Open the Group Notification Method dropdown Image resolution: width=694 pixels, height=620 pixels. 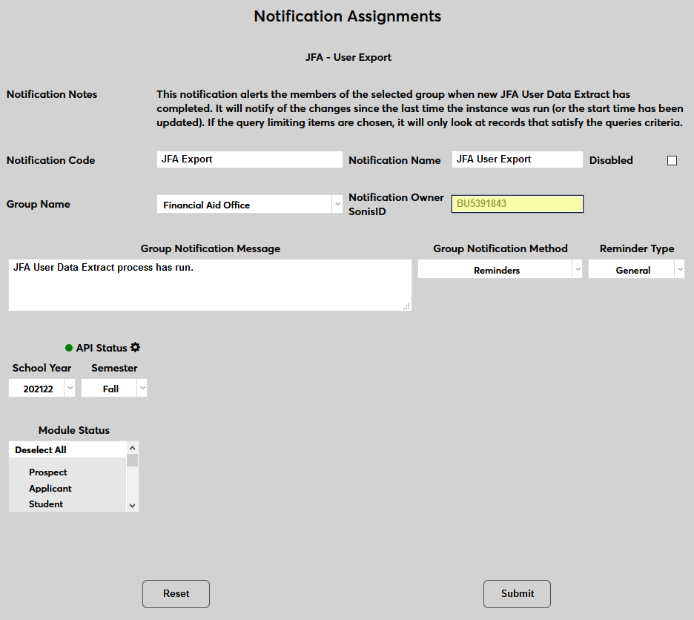tap(500, 269)
